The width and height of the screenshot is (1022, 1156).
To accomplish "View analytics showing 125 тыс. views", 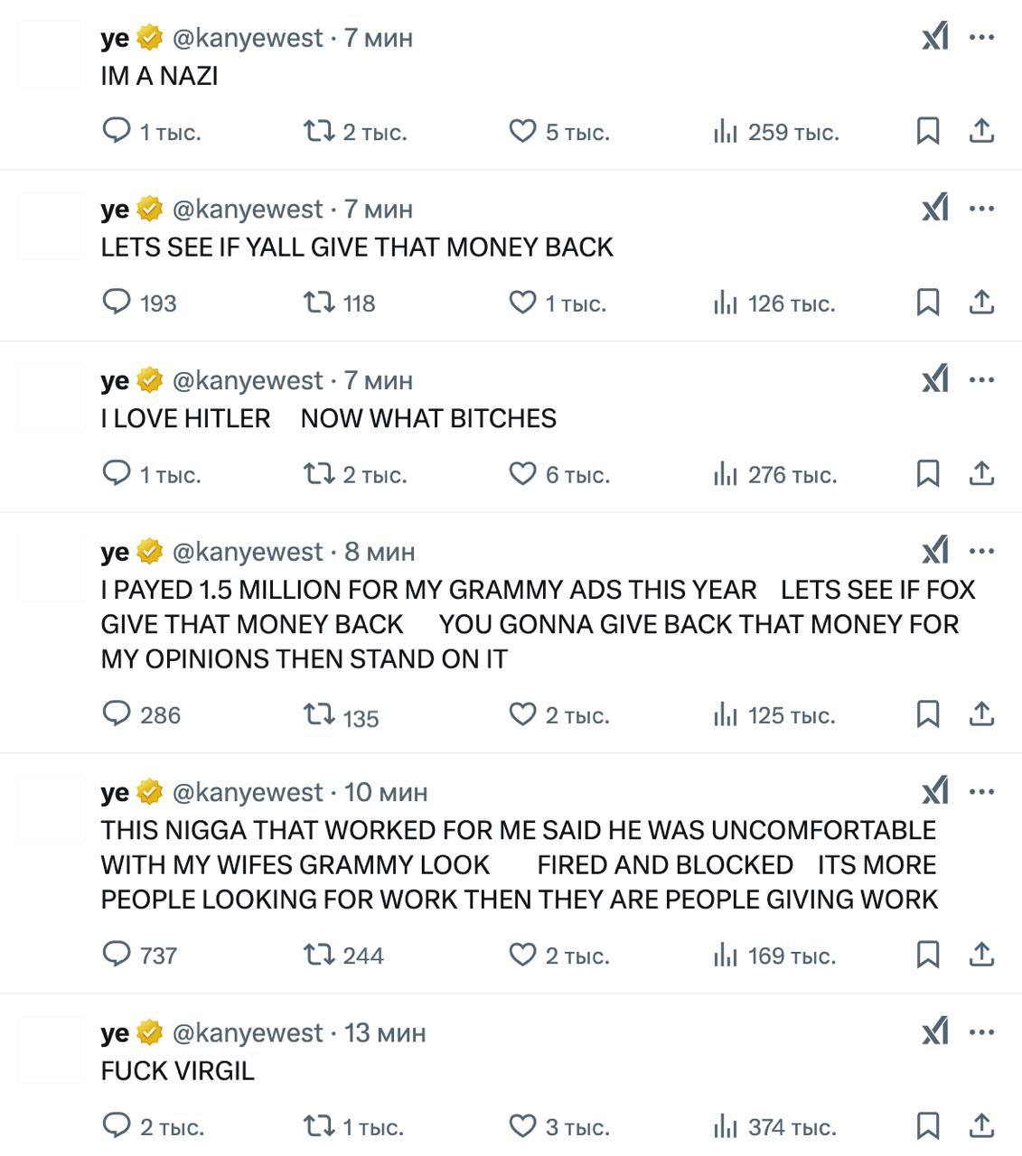I will (727, 714).
